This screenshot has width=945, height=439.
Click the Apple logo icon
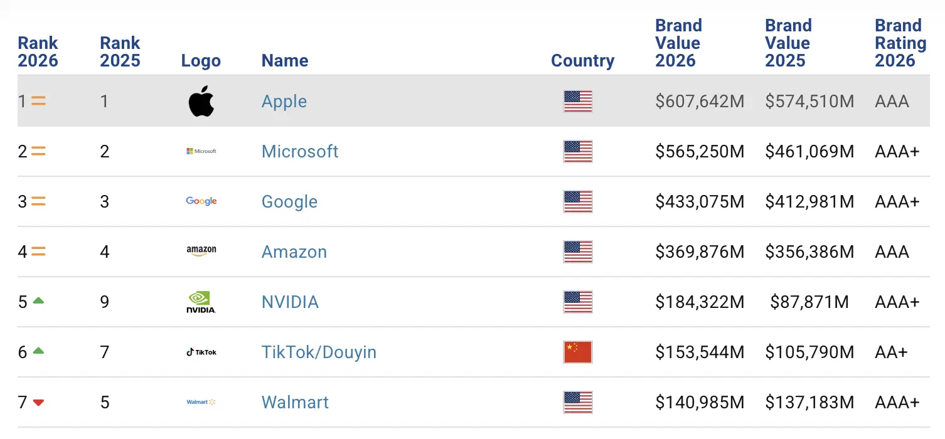pos(201,102)
